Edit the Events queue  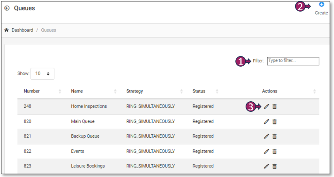[266, 151]
